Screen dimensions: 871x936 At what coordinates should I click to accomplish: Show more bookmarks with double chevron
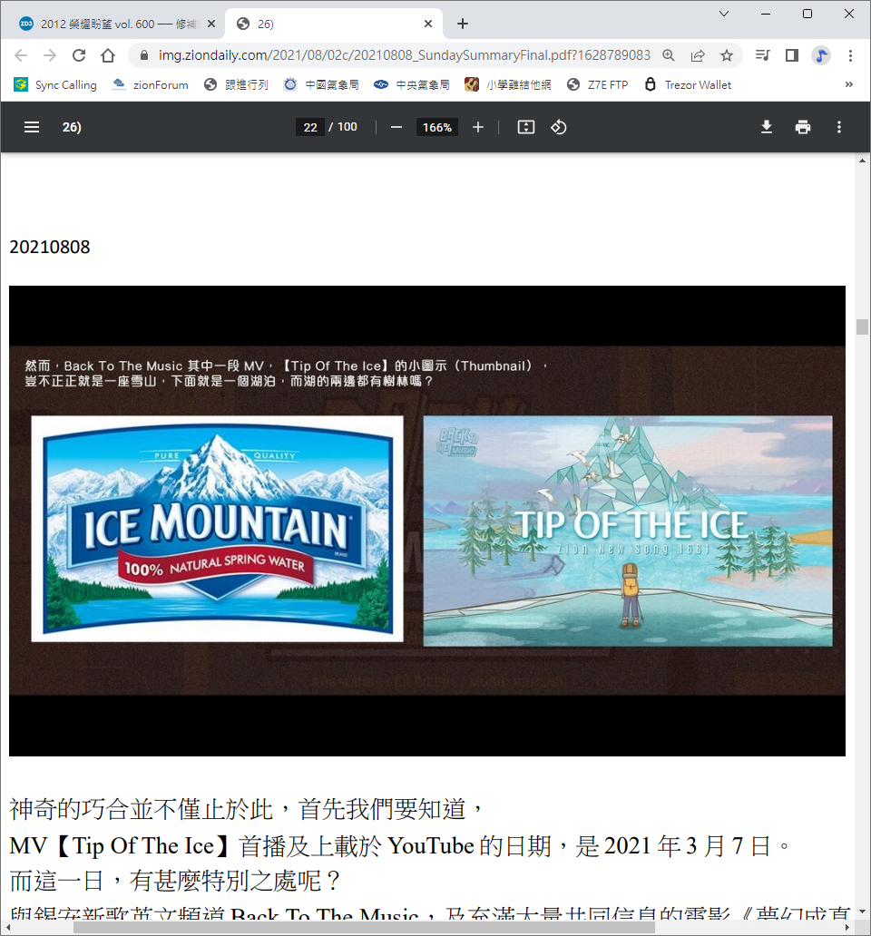click(x=849, y=84)
